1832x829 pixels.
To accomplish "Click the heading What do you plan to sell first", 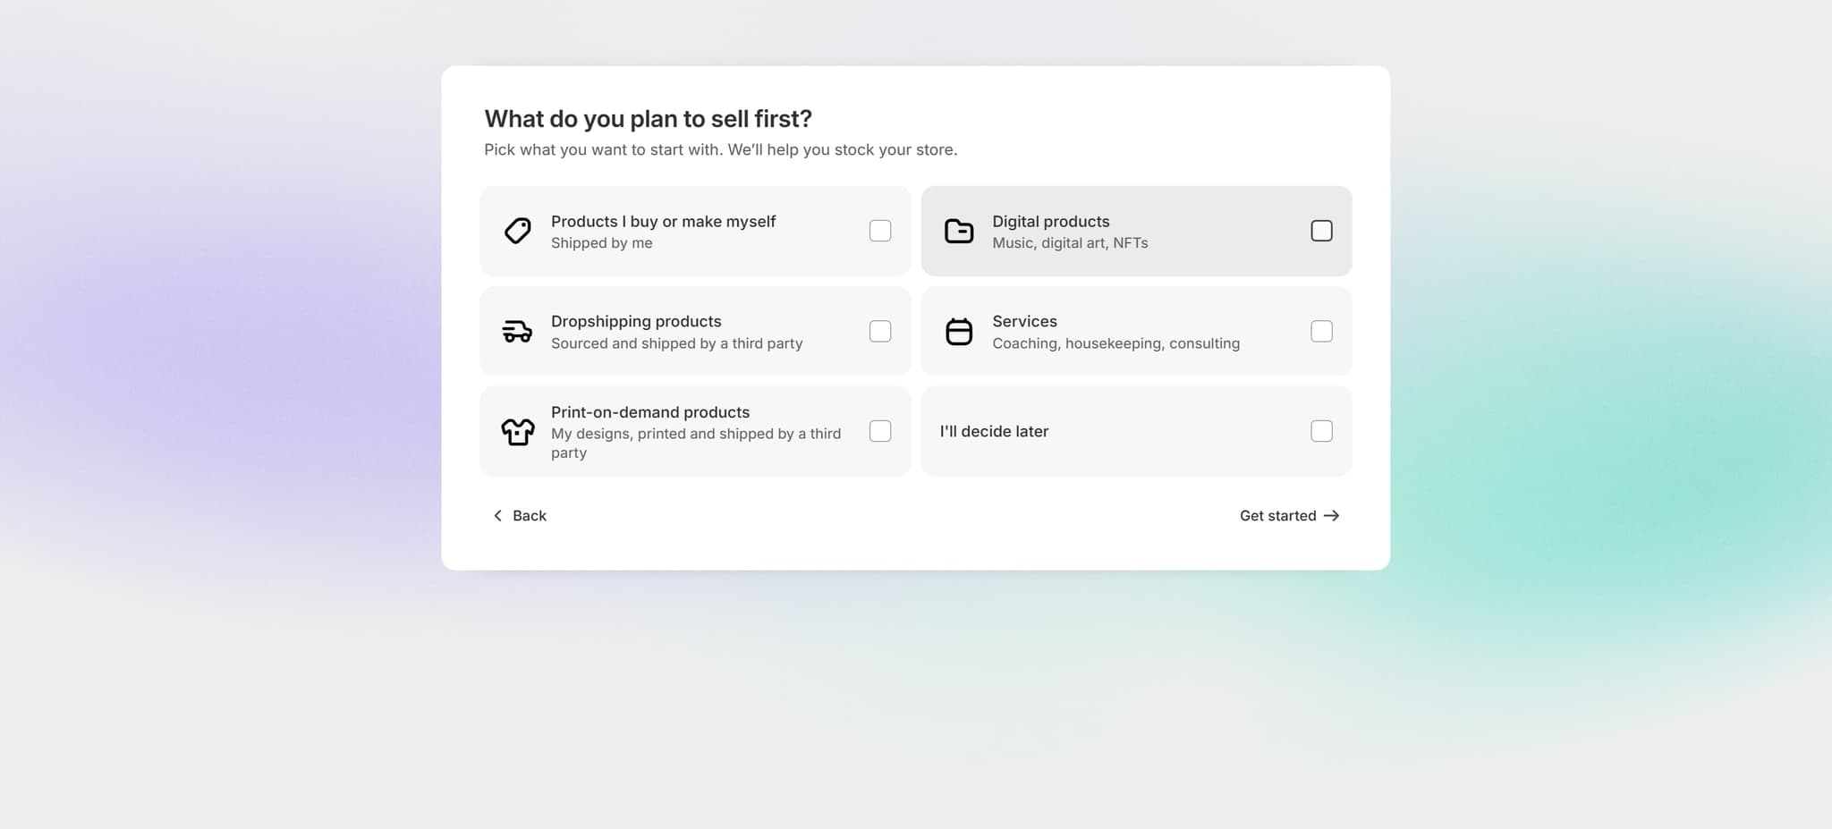I will point(648,118).
